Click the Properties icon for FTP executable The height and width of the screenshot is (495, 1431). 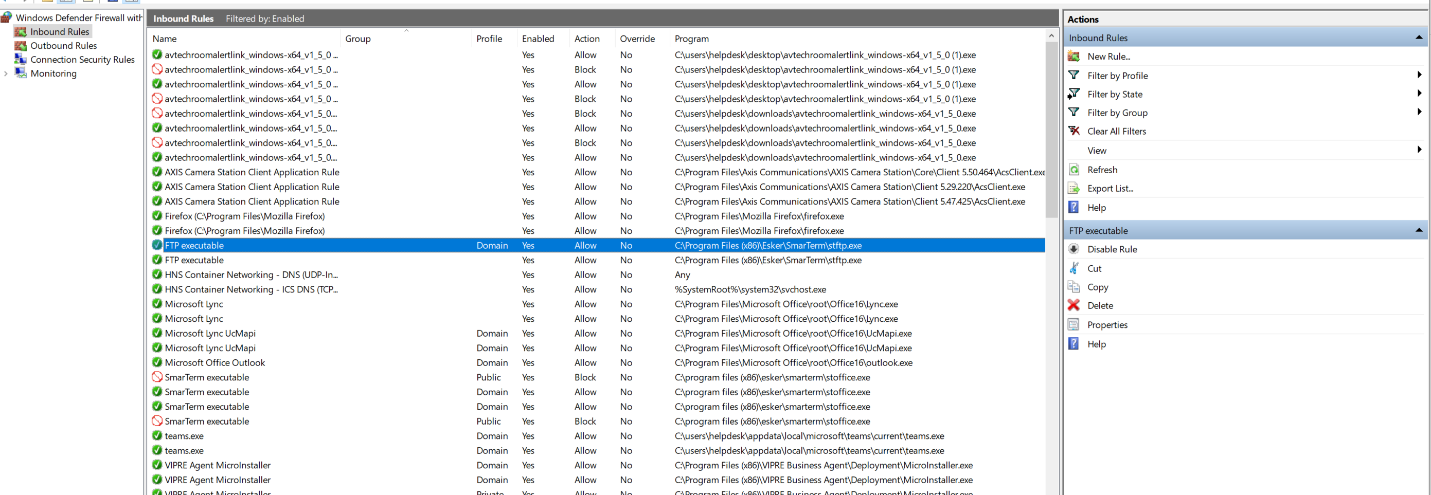pyautogui.click(x=1074, y=325)
